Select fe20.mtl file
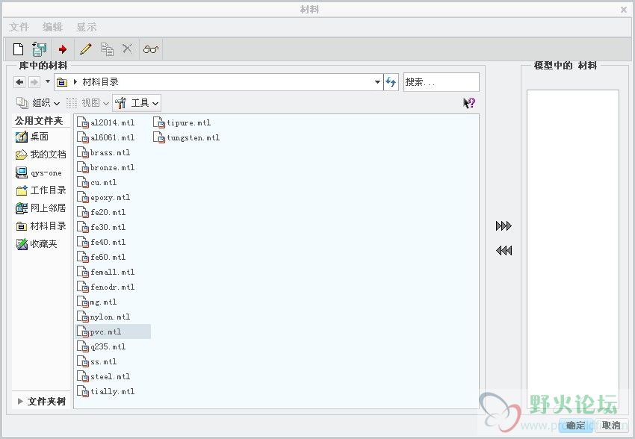Image resolution: width=635 pixels, height=439 pixels. click(102, 213)
